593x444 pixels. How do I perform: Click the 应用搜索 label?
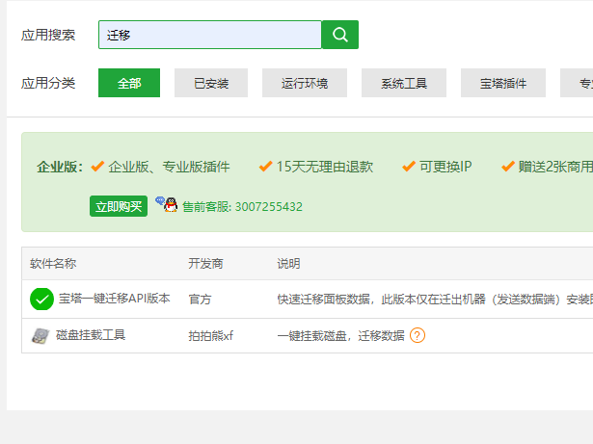pyautogui.click(x=48, y=35)
